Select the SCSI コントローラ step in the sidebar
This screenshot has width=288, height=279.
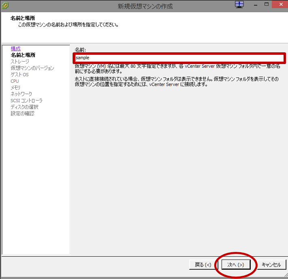tap(26, 101)
